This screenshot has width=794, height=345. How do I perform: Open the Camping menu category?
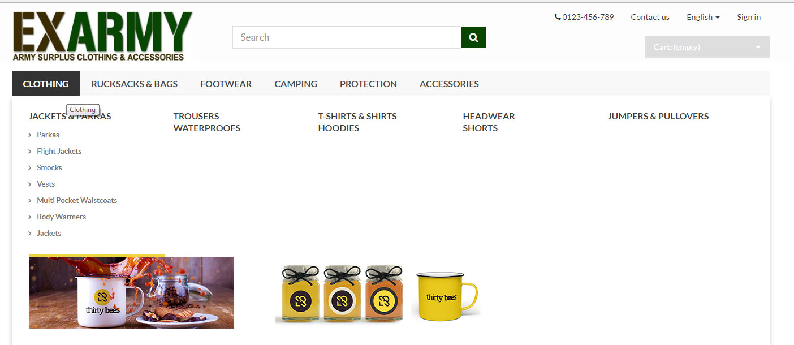296,84
